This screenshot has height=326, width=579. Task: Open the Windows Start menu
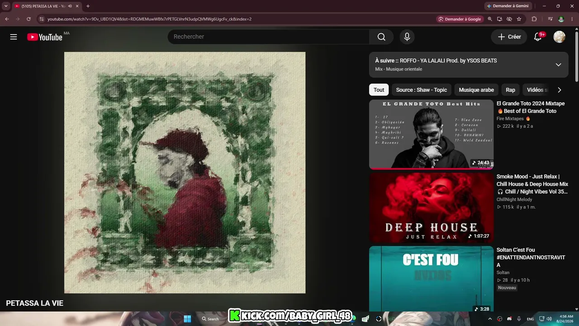click(x=187, y=319)
